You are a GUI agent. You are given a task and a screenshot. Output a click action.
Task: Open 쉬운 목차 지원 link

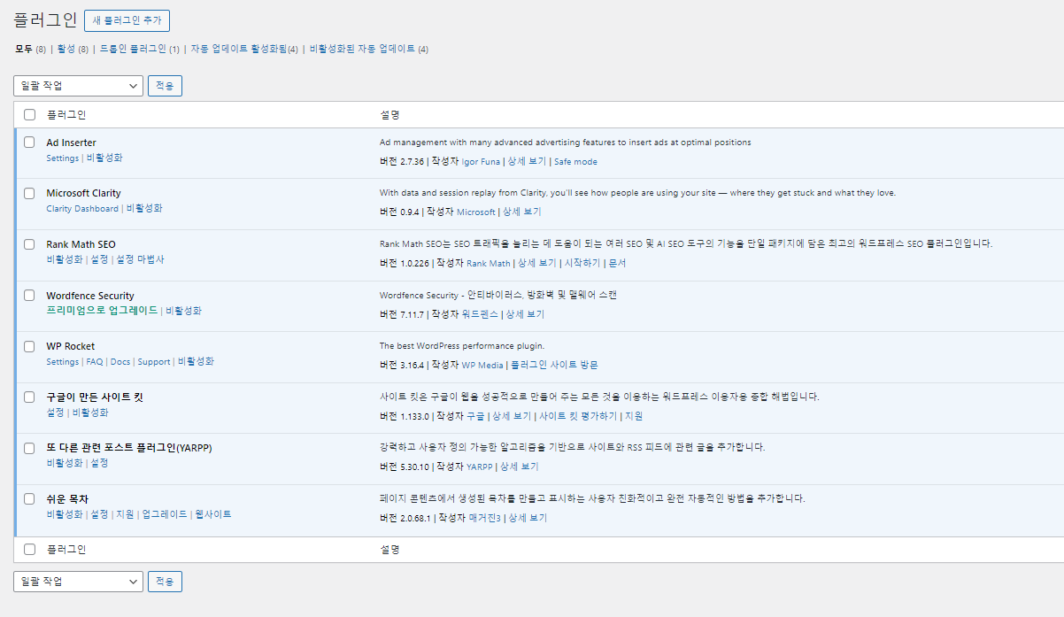(125, 514)
